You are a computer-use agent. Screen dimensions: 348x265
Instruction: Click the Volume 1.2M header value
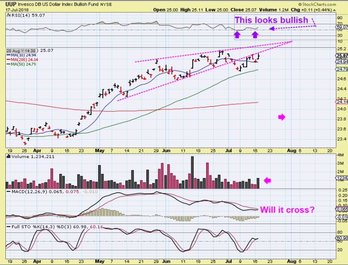pos(273,10)
